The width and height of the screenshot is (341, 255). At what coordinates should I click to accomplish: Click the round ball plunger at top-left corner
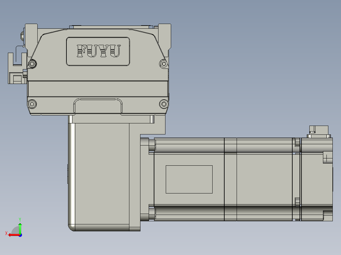[22, 36]
